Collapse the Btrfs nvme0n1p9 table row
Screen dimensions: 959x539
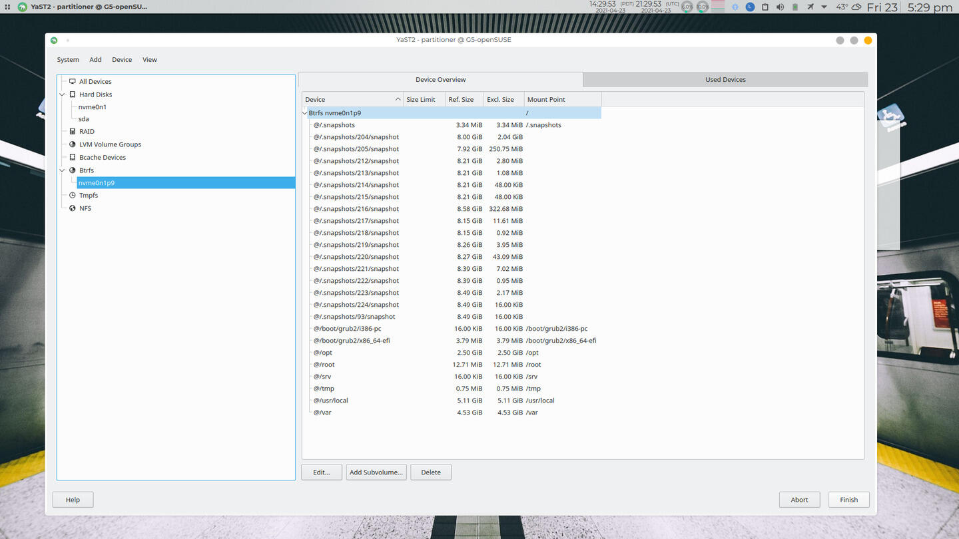tap(305, 113)
